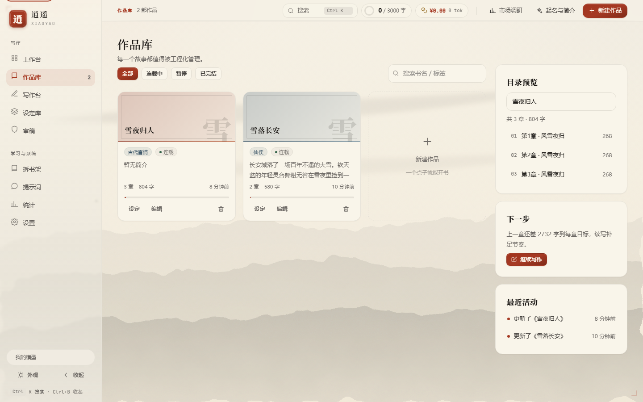Go to 审稿 in the sidebar
The image size is (643, 402).
click(x=50, y=130)
